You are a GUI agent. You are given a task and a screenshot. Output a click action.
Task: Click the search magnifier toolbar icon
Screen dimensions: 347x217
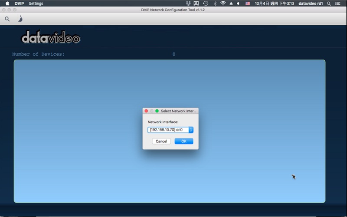coord(7,19)
